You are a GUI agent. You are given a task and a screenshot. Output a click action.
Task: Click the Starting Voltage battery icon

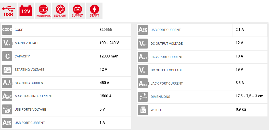click(x=7, y=70)
